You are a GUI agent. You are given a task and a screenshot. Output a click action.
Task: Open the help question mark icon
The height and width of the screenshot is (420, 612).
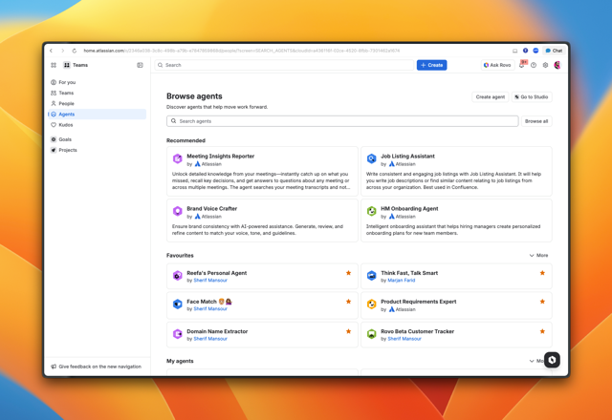534,65
